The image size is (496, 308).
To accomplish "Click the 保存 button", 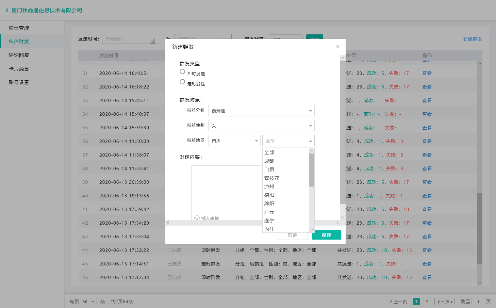I will 326,235.
